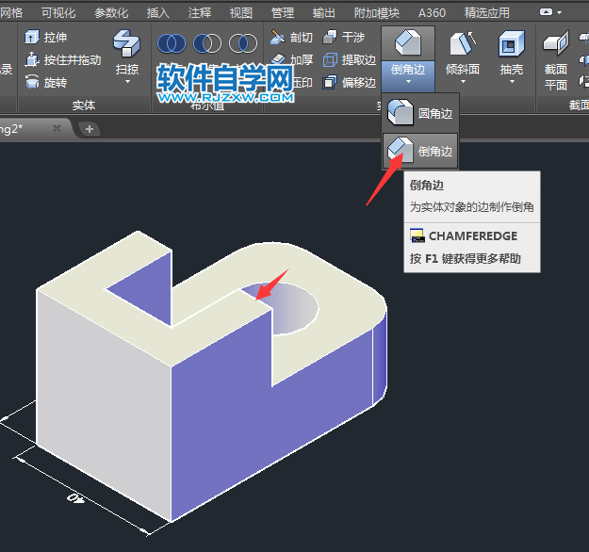589x552 pixels.
Task: Select the 拉伸 (Extrude) tool
Action: point(46,37)
